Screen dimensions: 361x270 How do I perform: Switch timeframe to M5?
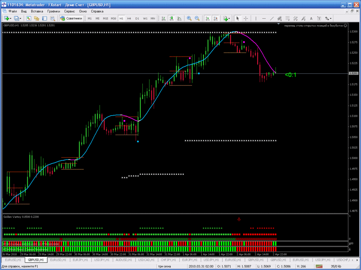(97, 18)
